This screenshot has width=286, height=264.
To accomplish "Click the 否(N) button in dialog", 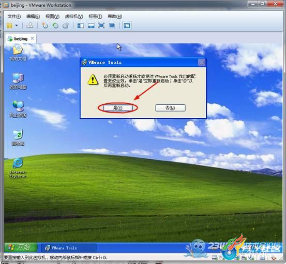I will click(x=170, y=108).
